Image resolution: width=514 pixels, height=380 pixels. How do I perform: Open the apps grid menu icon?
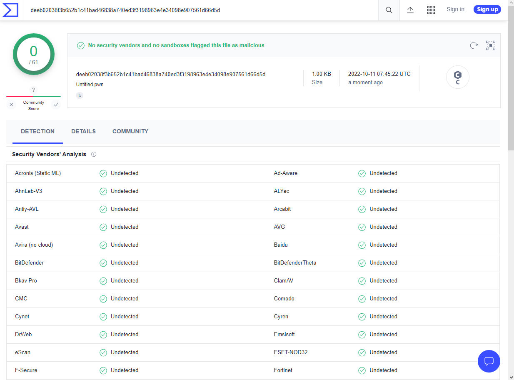[431, 10]
